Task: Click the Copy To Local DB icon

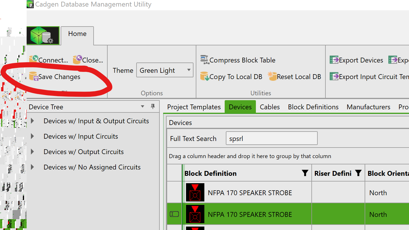Action: pyautogui.click(x=205, y=76)
